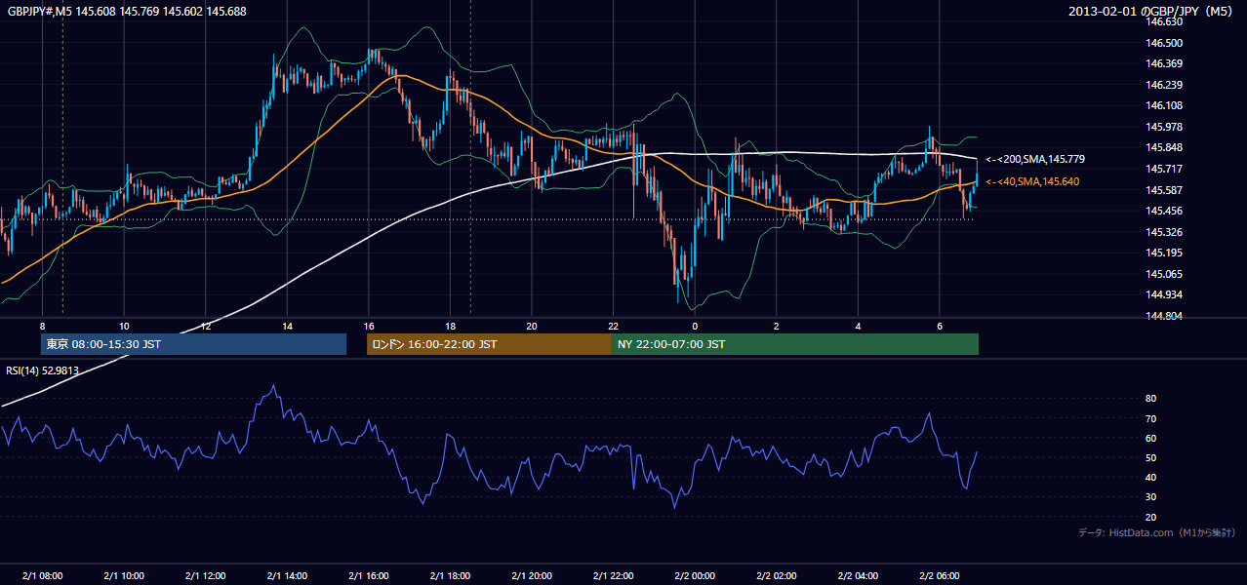Click the '2/2 06:00' date axis label
The height and width of the screenshot is (585, 1247).
[939, 576]
